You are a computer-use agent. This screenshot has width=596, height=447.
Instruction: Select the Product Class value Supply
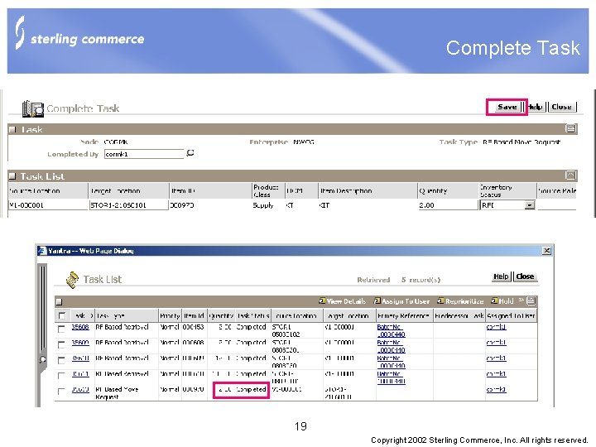coord(263,205)
